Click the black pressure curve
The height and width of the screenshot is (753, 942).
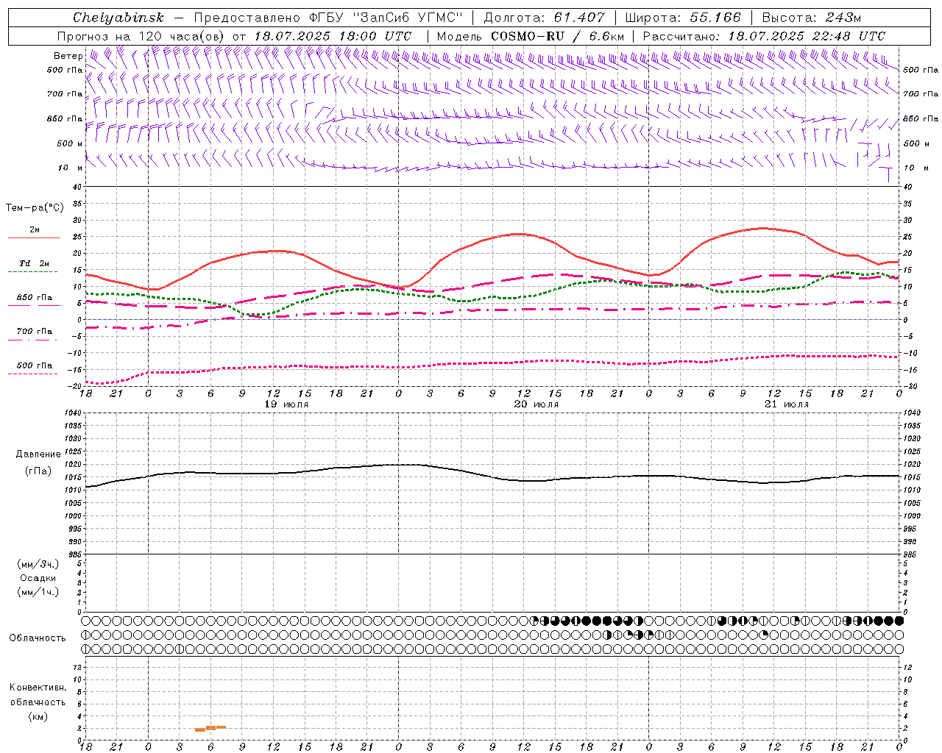492,474
